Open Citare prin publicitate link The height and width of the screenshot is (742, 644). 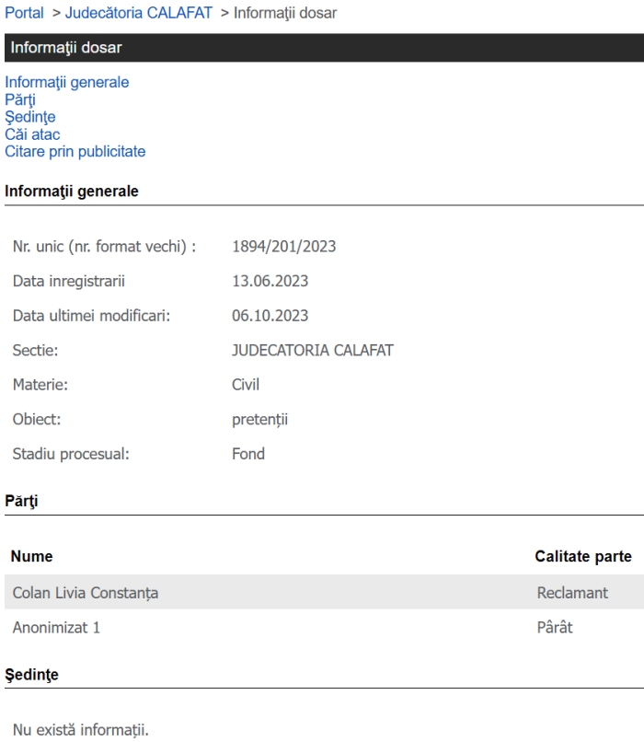click(x=75, y=151)
